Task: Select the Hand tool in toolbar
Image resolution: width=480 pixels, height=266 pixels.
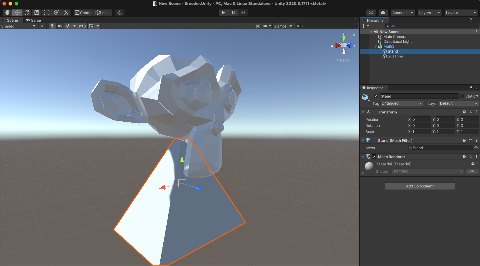Action: [7, 13]
